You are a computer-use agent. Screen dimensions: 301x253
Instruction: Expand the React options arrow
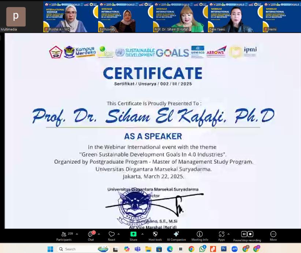pos(119,234)
